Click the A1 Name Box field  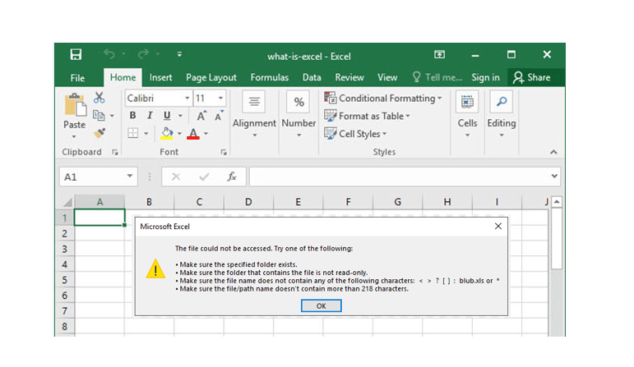pyautogui.click(x=98, y=177)
